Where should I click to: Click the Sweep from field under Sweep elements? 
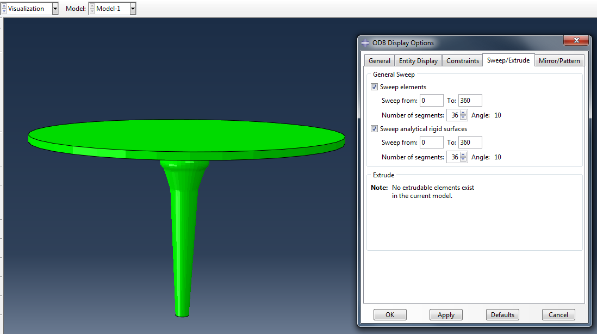(431, 100)
